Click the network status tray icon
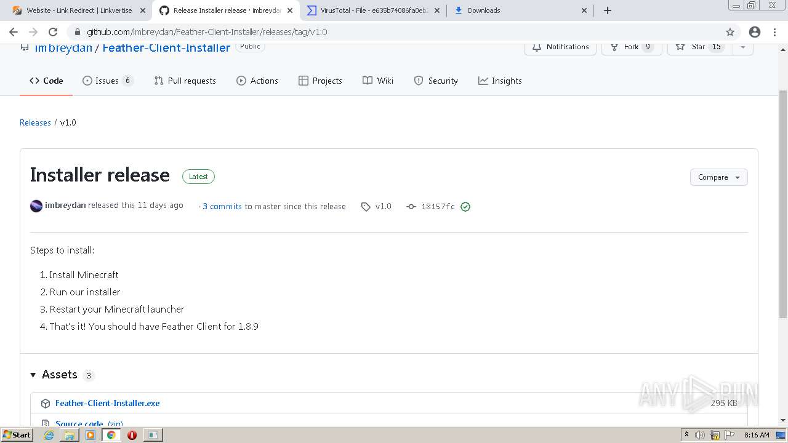The height and width of the screenshot is (443, 788). 715,435
